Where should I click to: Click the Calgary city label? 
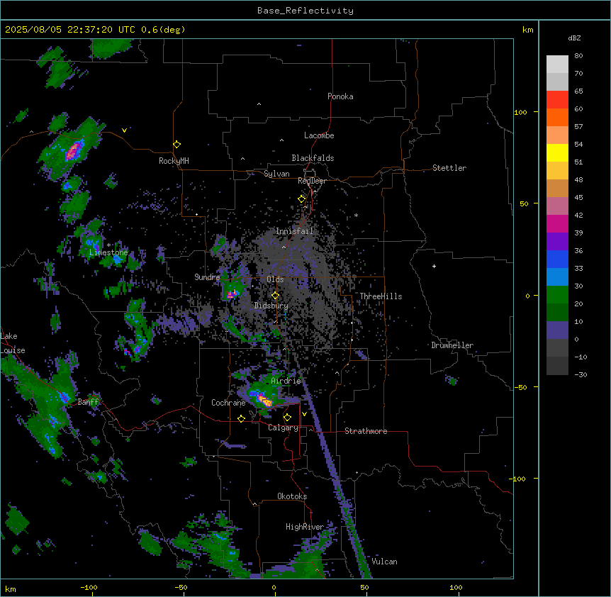pos(283,428)
